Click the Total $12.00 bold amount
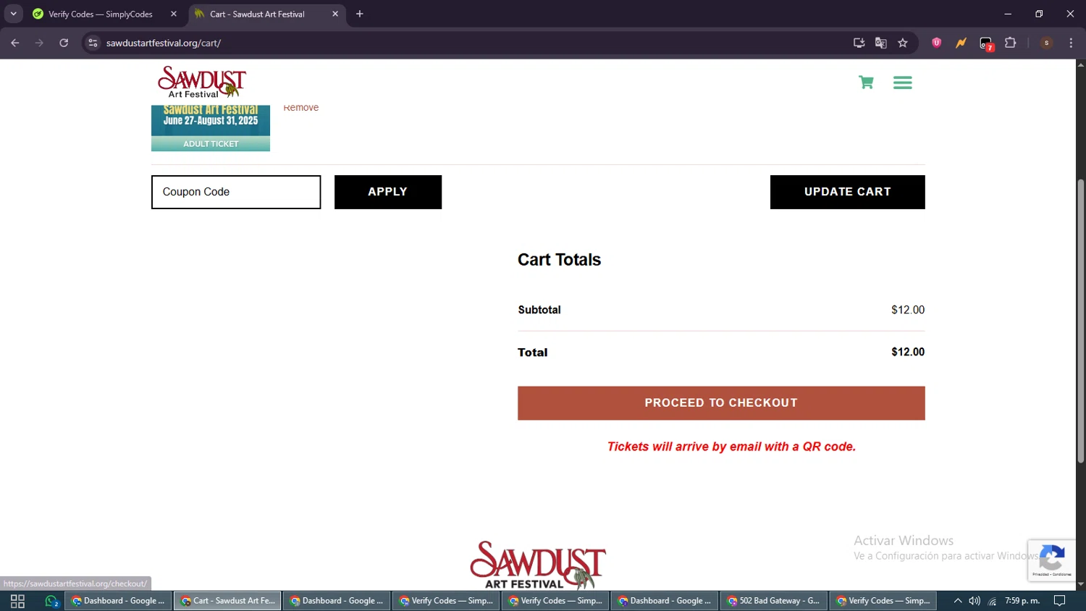The image size is (1086, 611). (908, 352)
